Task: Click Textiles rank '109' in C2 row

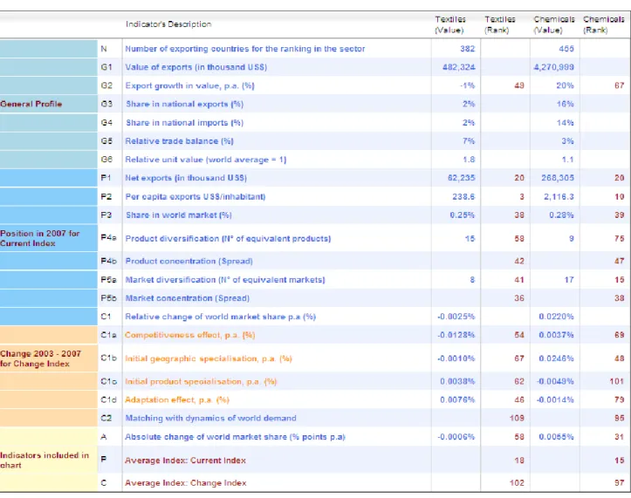Action: (x=517, y=419)
